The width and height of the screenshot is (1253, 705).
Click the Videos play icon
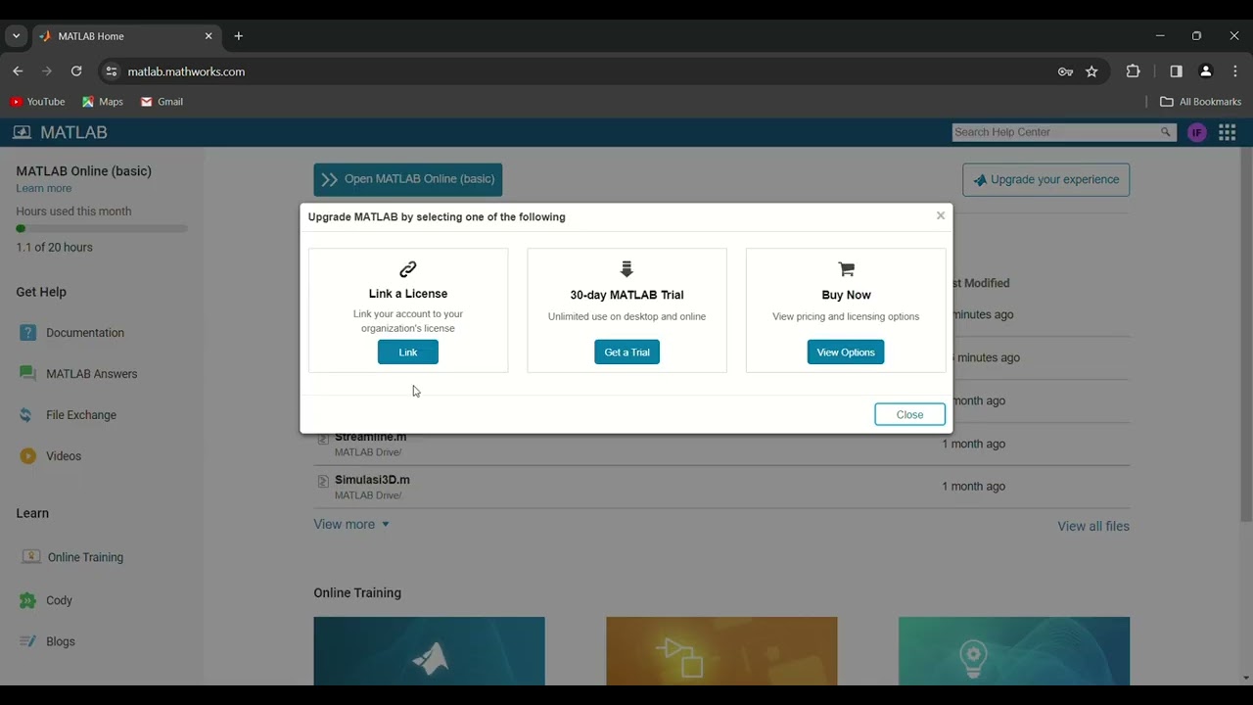coord(27,456)
